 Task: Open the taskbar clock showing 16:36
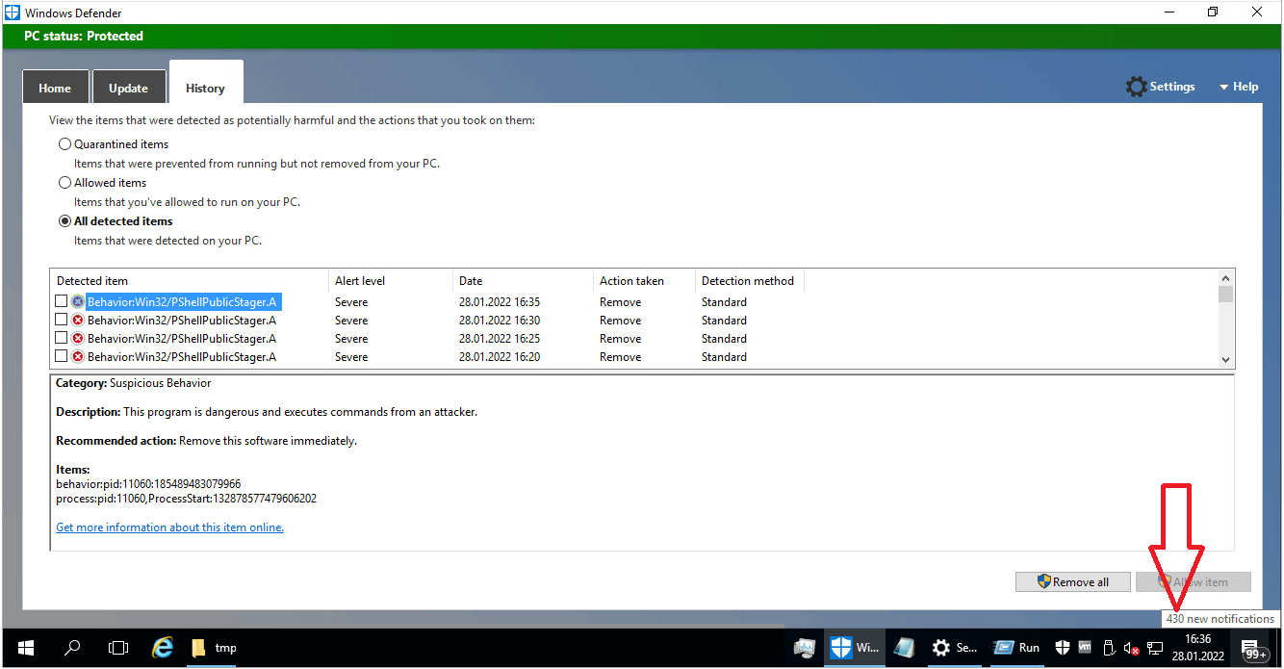tap(1198, 648)
